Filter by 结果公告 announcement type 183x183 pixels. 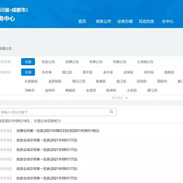120,62
